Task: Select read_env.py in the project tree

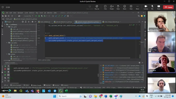Action: click(16, 36)
